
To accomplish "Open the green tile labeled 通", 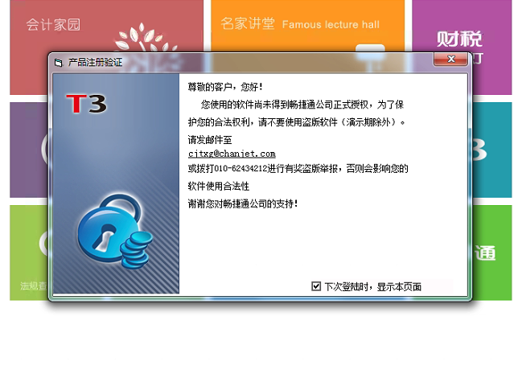I will 492,253.
